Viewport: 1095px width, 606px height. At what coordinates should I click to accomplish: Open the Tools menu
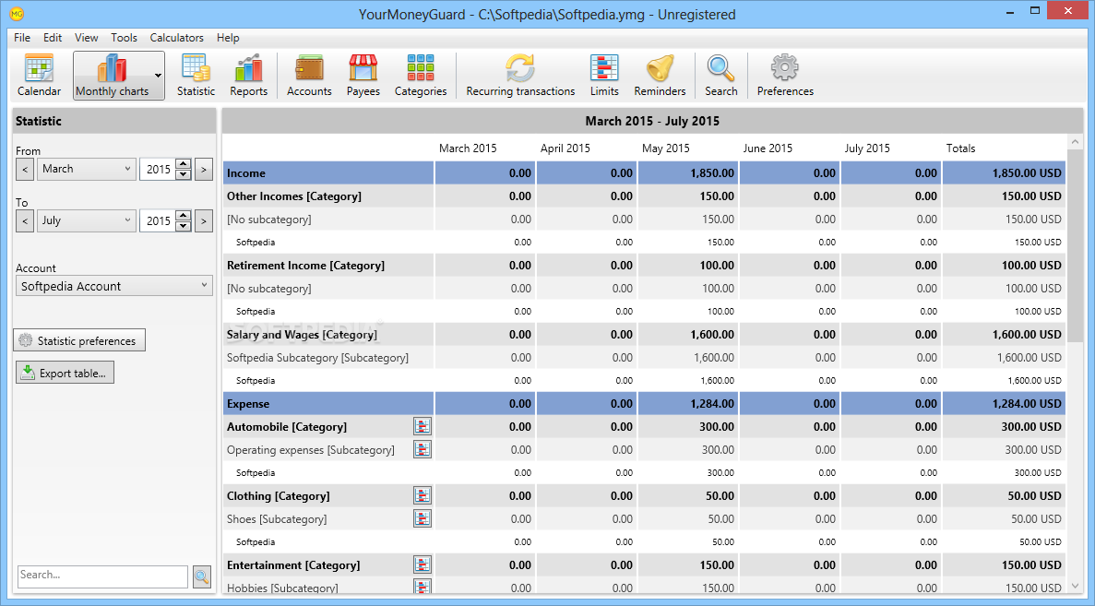point(124,38)
